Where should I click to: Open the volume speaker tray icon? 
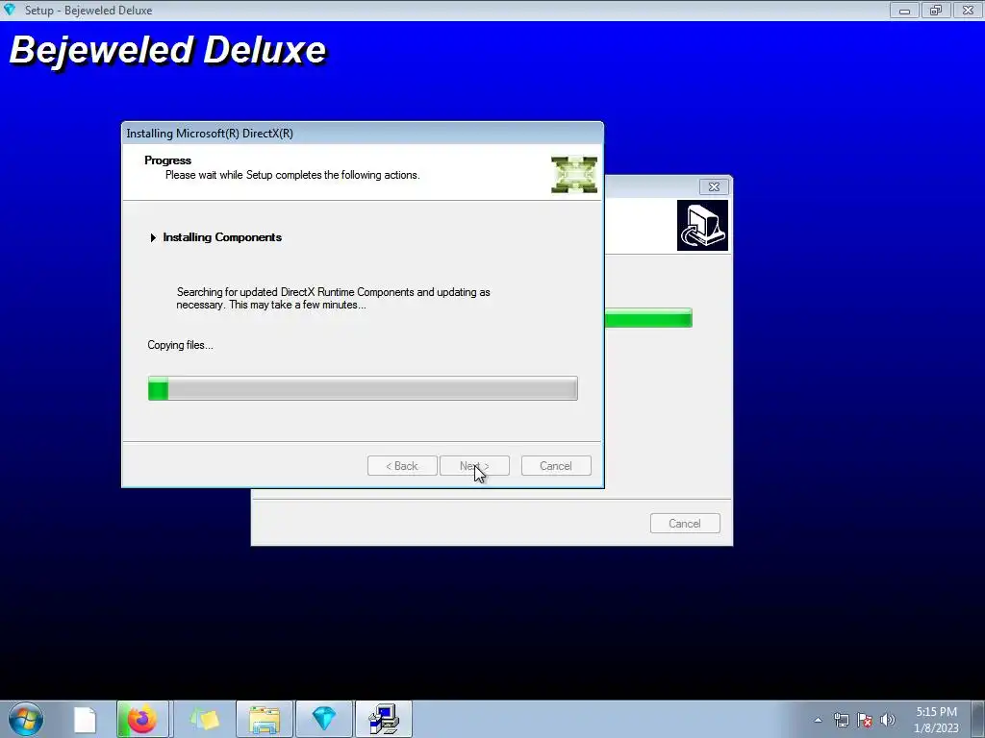888,720
